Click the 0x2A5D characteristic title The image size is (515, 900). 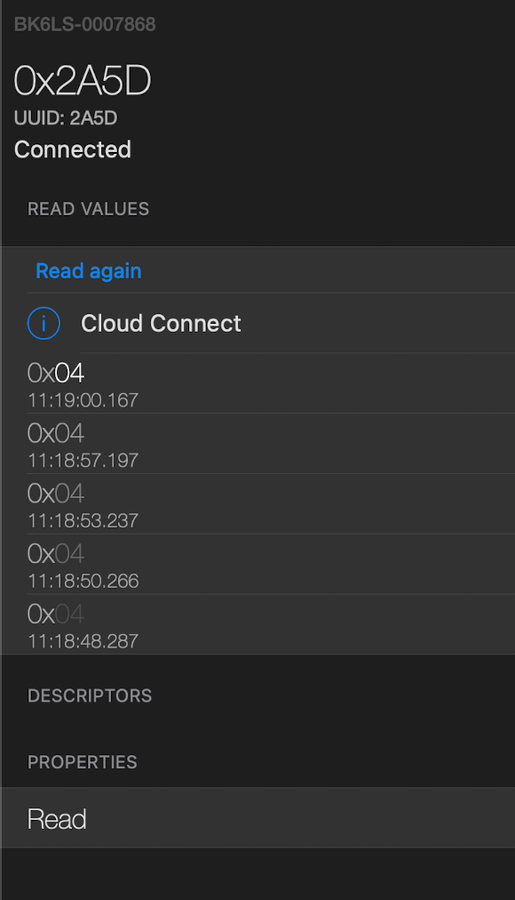coord(83,80)
